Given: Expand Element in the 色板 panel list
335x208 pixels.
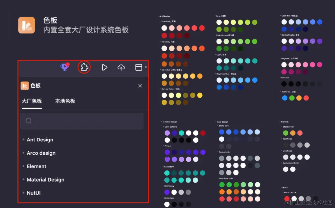Looking at the screenshot, I should (x=24, y=166).
